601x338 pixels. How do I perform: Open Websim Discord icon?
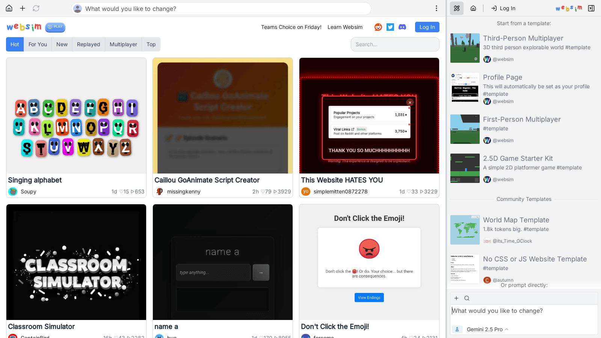[x=402, y=27]
